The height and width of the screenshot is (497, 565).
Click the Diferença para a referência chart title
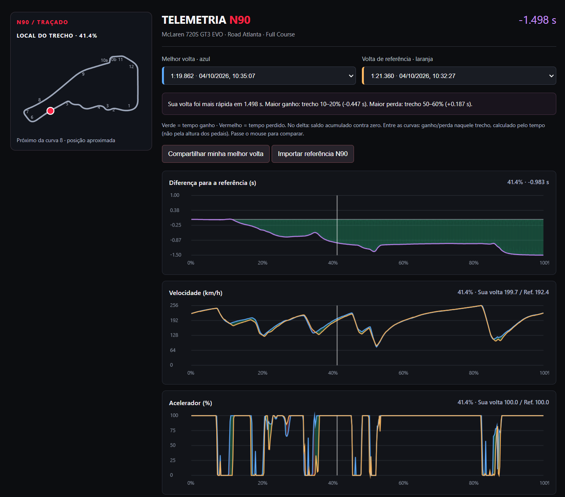coord(213,183)
